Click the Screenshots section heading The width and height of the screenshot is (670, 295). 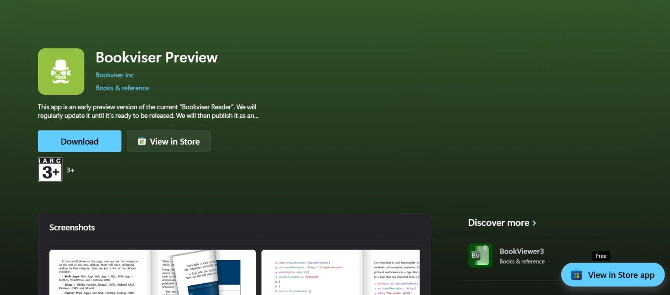point(72,228)
